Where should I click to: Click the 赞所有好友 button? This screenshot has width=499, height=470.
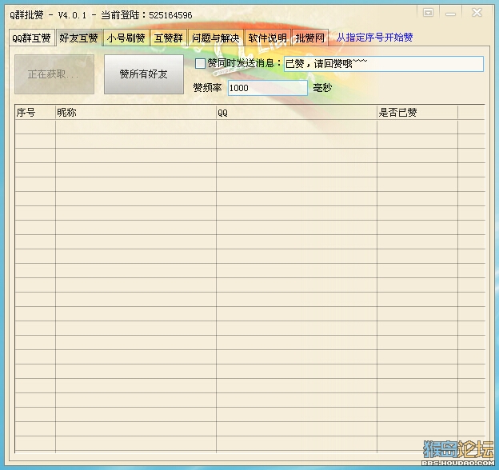pyautogui.click(x=144, y=74)
